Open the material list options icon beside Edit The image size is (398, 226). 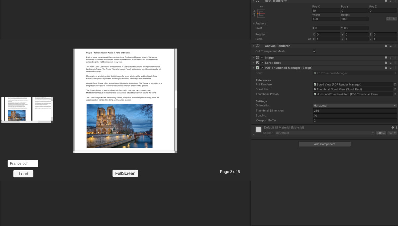coord(392,133)
